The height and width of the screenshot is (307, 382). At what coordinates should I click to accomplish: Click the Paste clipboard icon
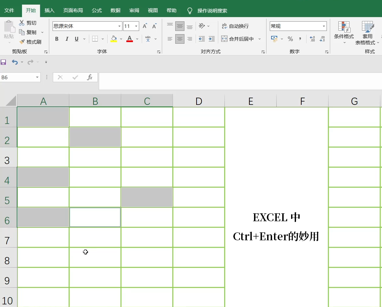9,26
